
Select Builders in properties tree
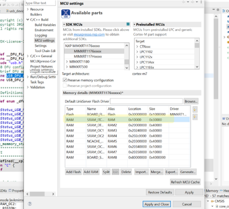click(x=36, y=14)
